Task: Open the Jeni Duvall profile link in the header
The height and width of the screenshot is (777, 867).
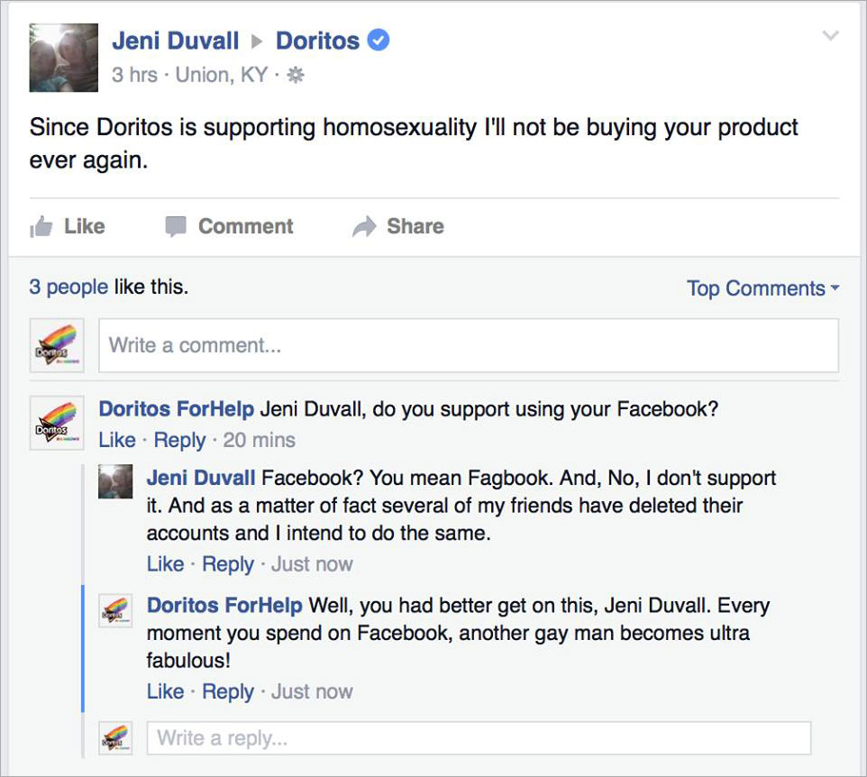Action: click(176, 41)
